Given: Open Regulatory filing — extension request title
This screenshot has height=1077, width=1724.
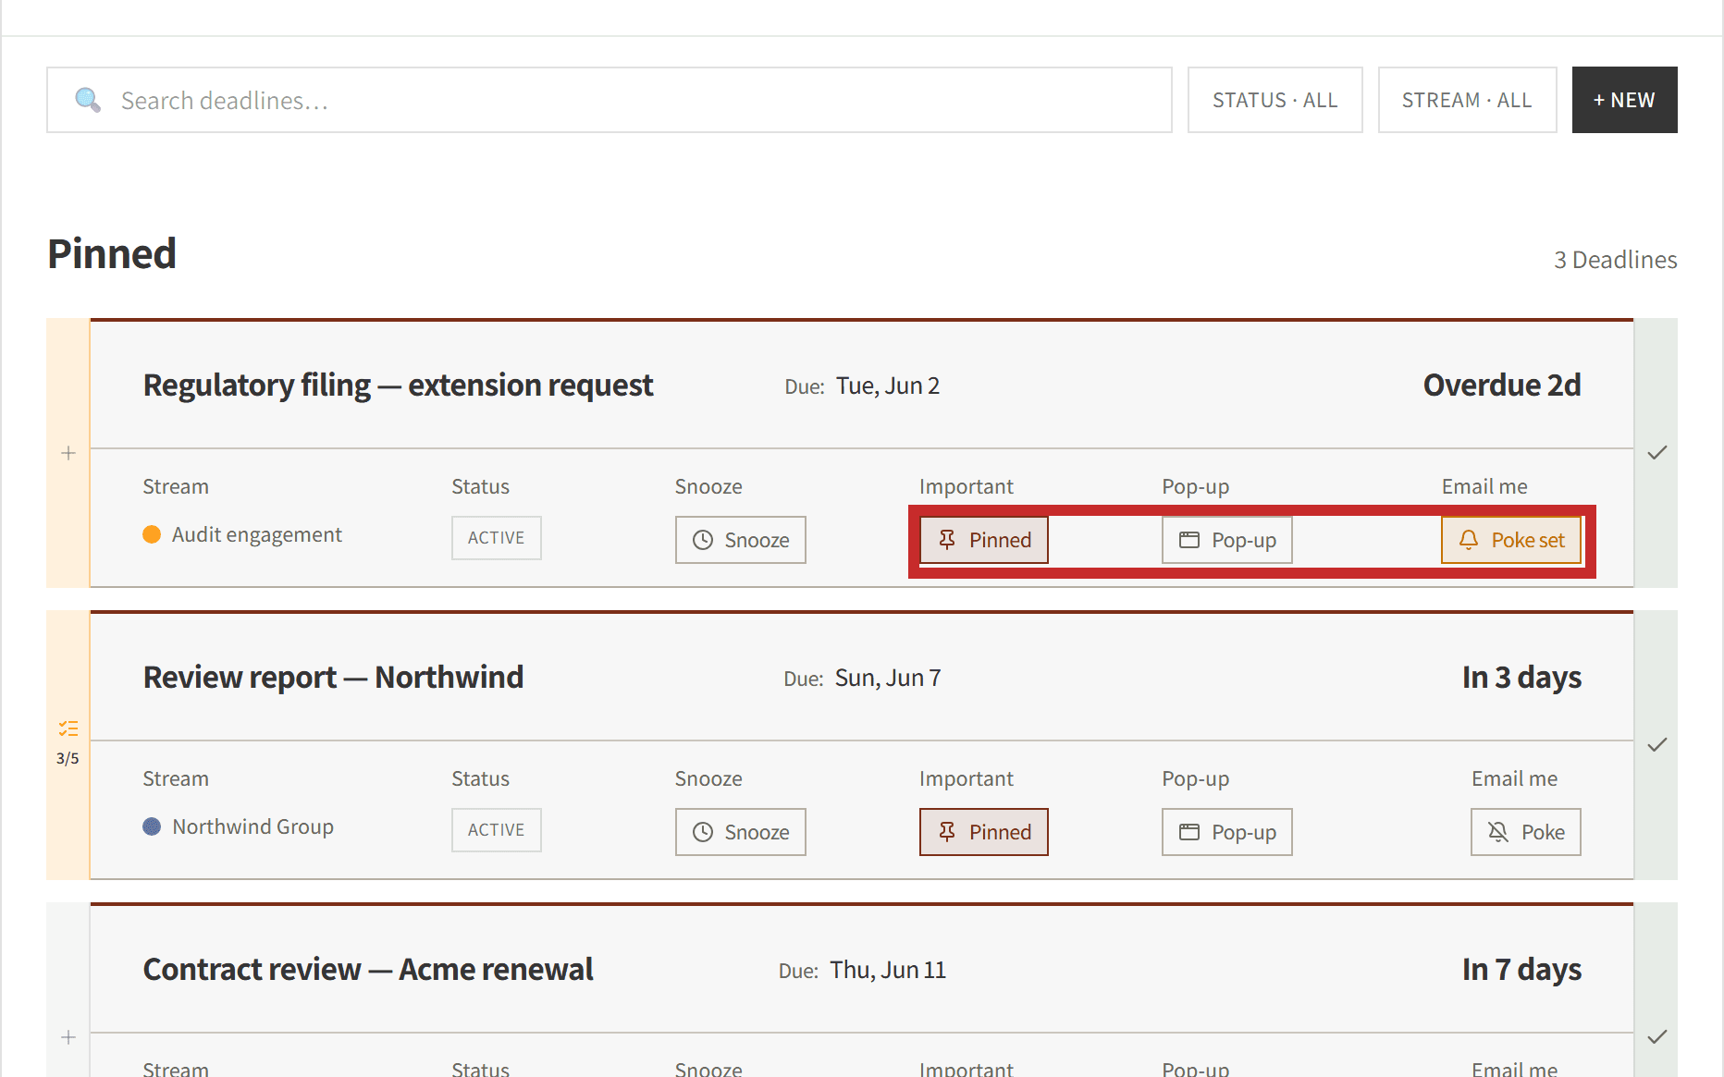Looking at the screenshot, I should coord(398,386).
